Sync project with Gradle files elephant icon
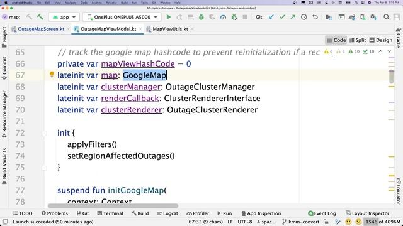Screen dimensions: 403x226 (351, 17)
